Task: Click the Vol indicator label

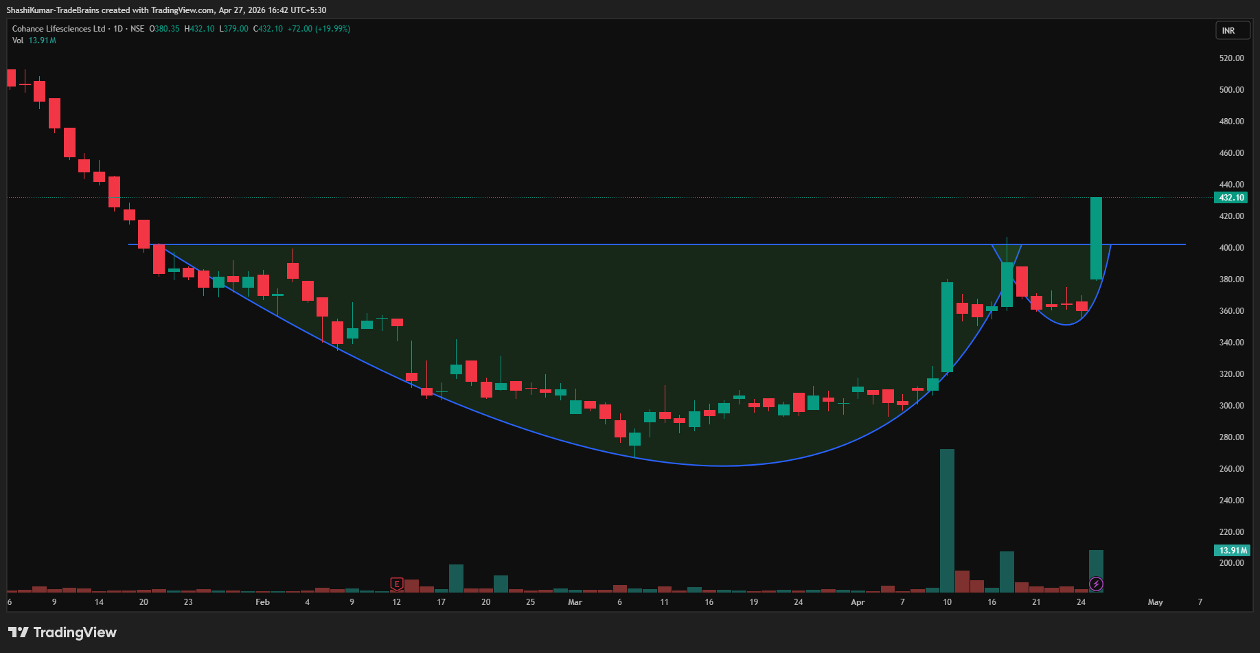Action: (18, 41)
